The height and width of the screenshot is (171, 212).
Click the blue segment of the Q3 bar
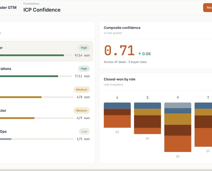click(x=117, y=106)
